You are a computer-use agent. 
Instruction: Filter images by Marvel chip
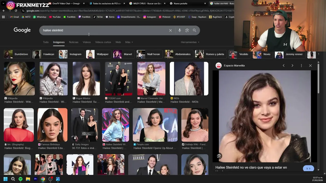click(x=124, y=54)
